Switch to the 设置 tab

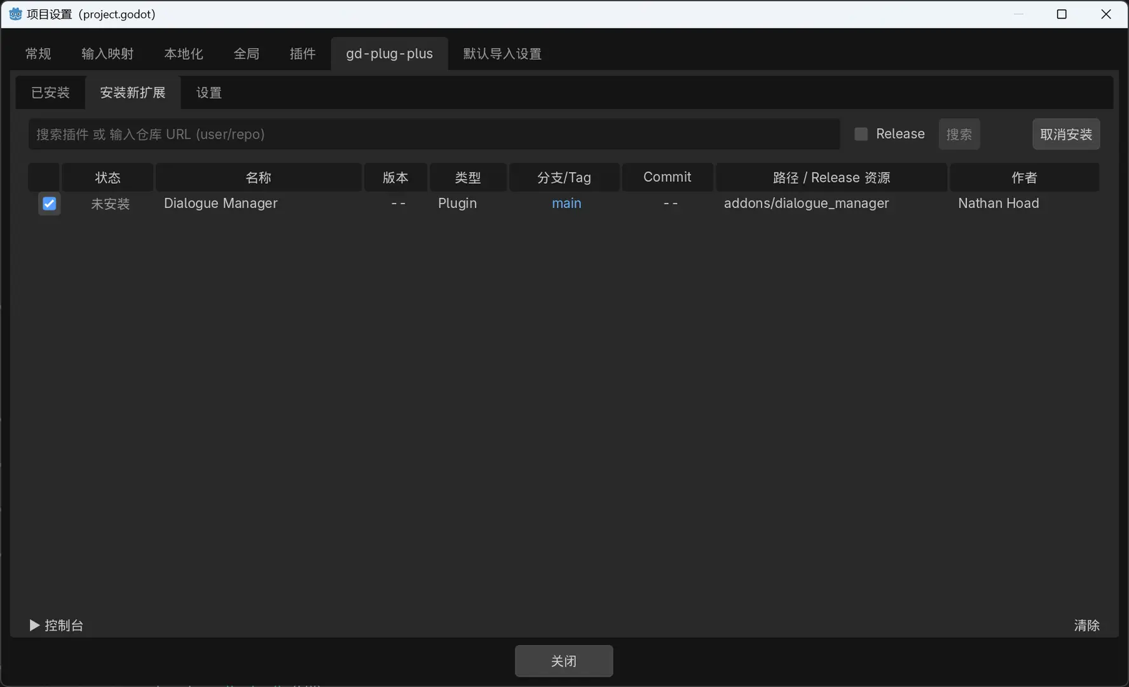[208, 92]
